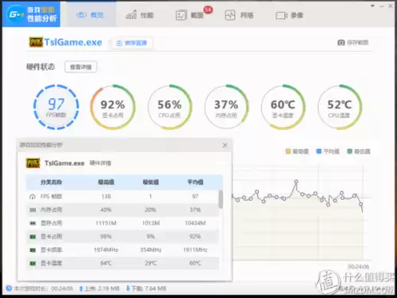Click the 平均值 column header in the popup table
Viewport: 397px width, 298px height.
[x=195, y=182]
